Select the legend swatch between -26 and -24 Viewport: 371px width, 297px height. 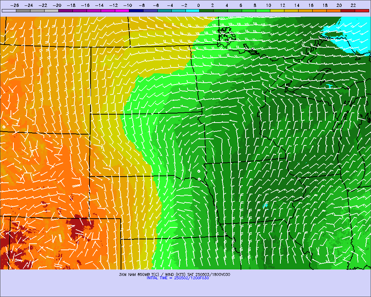(x=23, y=11)
